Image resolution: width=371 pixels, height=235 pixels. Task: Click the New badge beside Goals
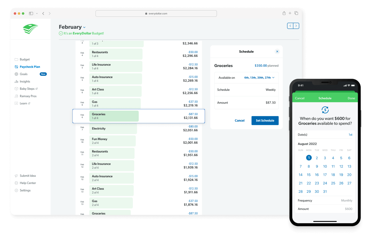pyautogui.click(x=43, y=74)
